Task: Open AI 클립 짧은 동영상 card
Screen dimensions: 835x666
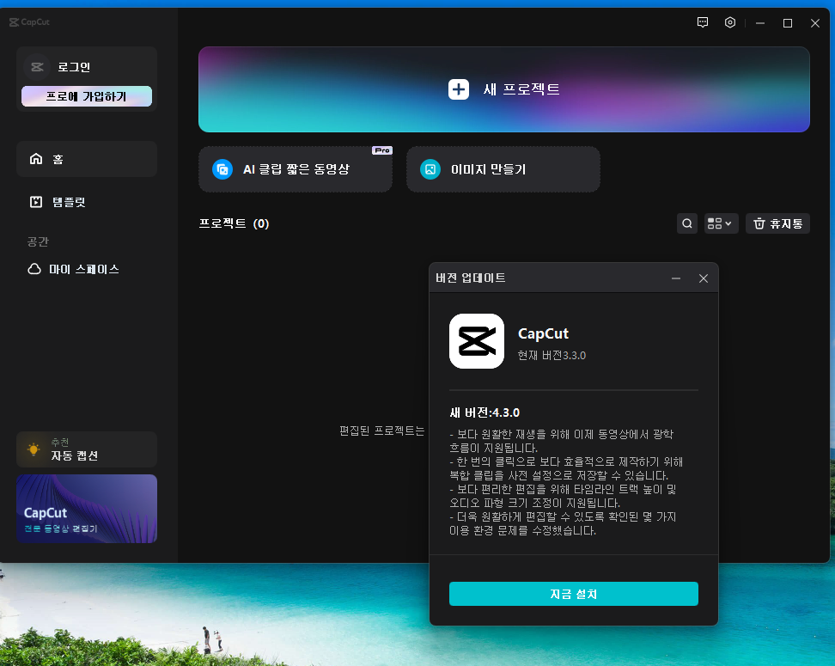Action: point(296,169)
